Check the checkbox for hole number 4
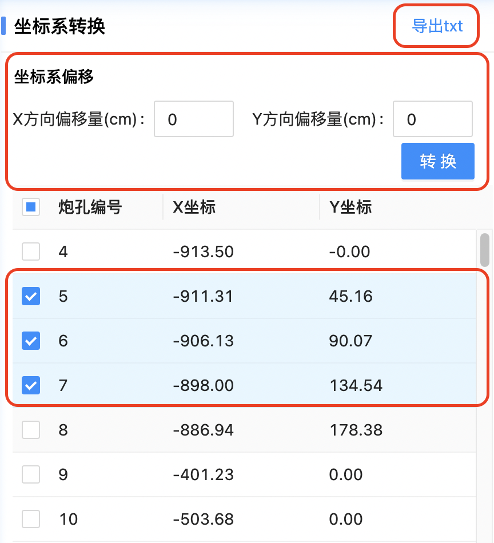The width and height of the screenshot is (494, 543). pyautogui.click(x=31, y=251)
